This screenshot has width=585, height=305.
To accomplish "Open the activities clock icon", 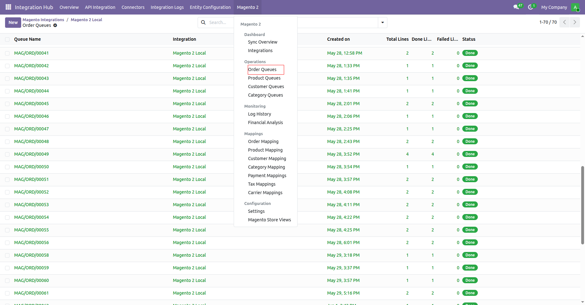I will [530, 7].
